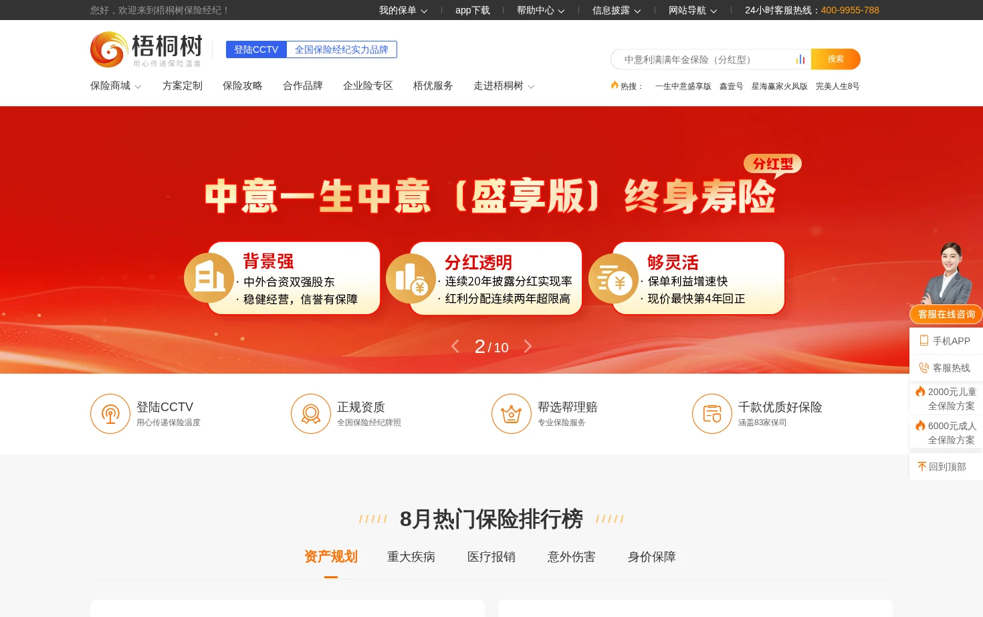Viewport: 983px width, 617px height.
Task: Select the 医疗报销 ranking tab
Action: (x=491, y=556)
